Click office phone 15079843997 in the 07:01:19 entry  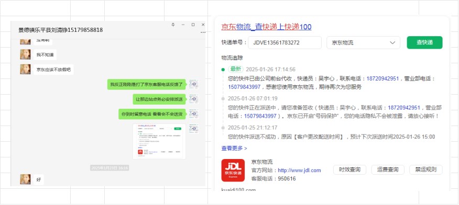pos(260,116)
